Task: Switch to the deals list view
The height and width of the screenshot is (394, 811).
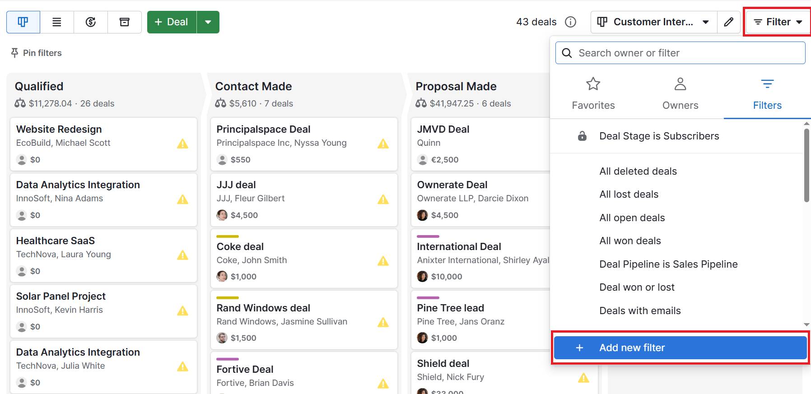Action: [x=57, y=22]
